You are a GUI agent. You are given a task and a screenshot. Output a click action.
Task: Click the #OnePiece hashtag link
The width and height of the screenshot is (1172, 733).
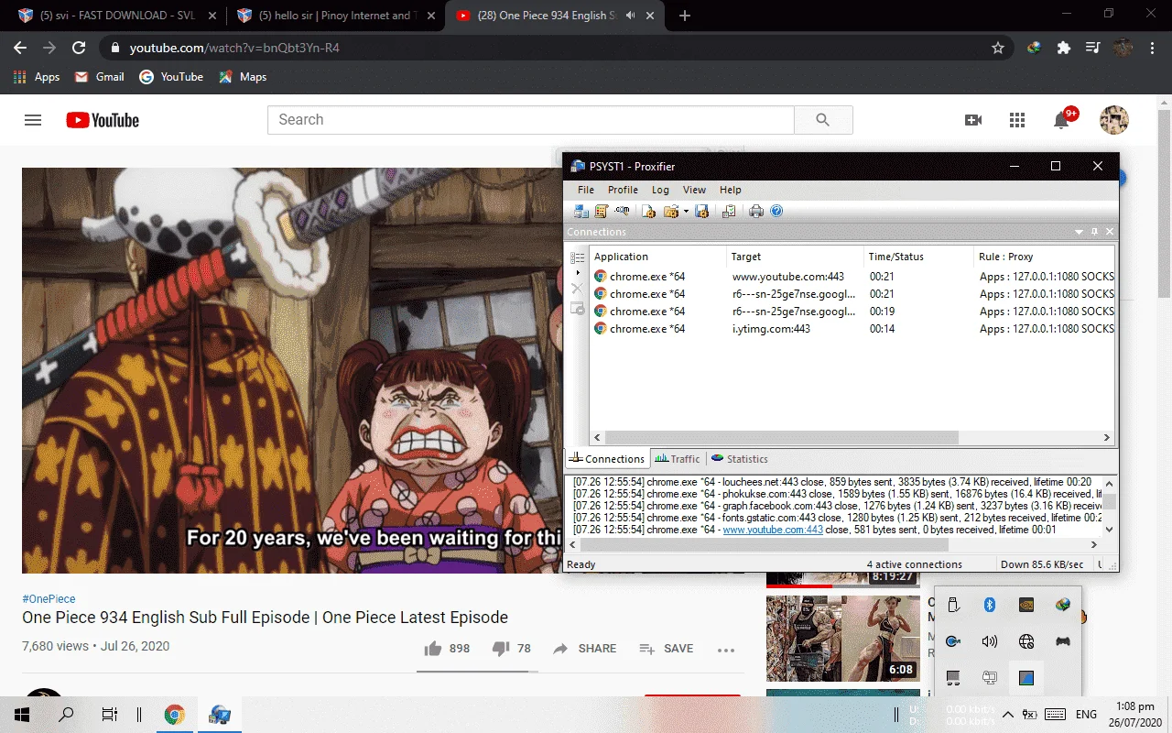click(x=49, y=598)
